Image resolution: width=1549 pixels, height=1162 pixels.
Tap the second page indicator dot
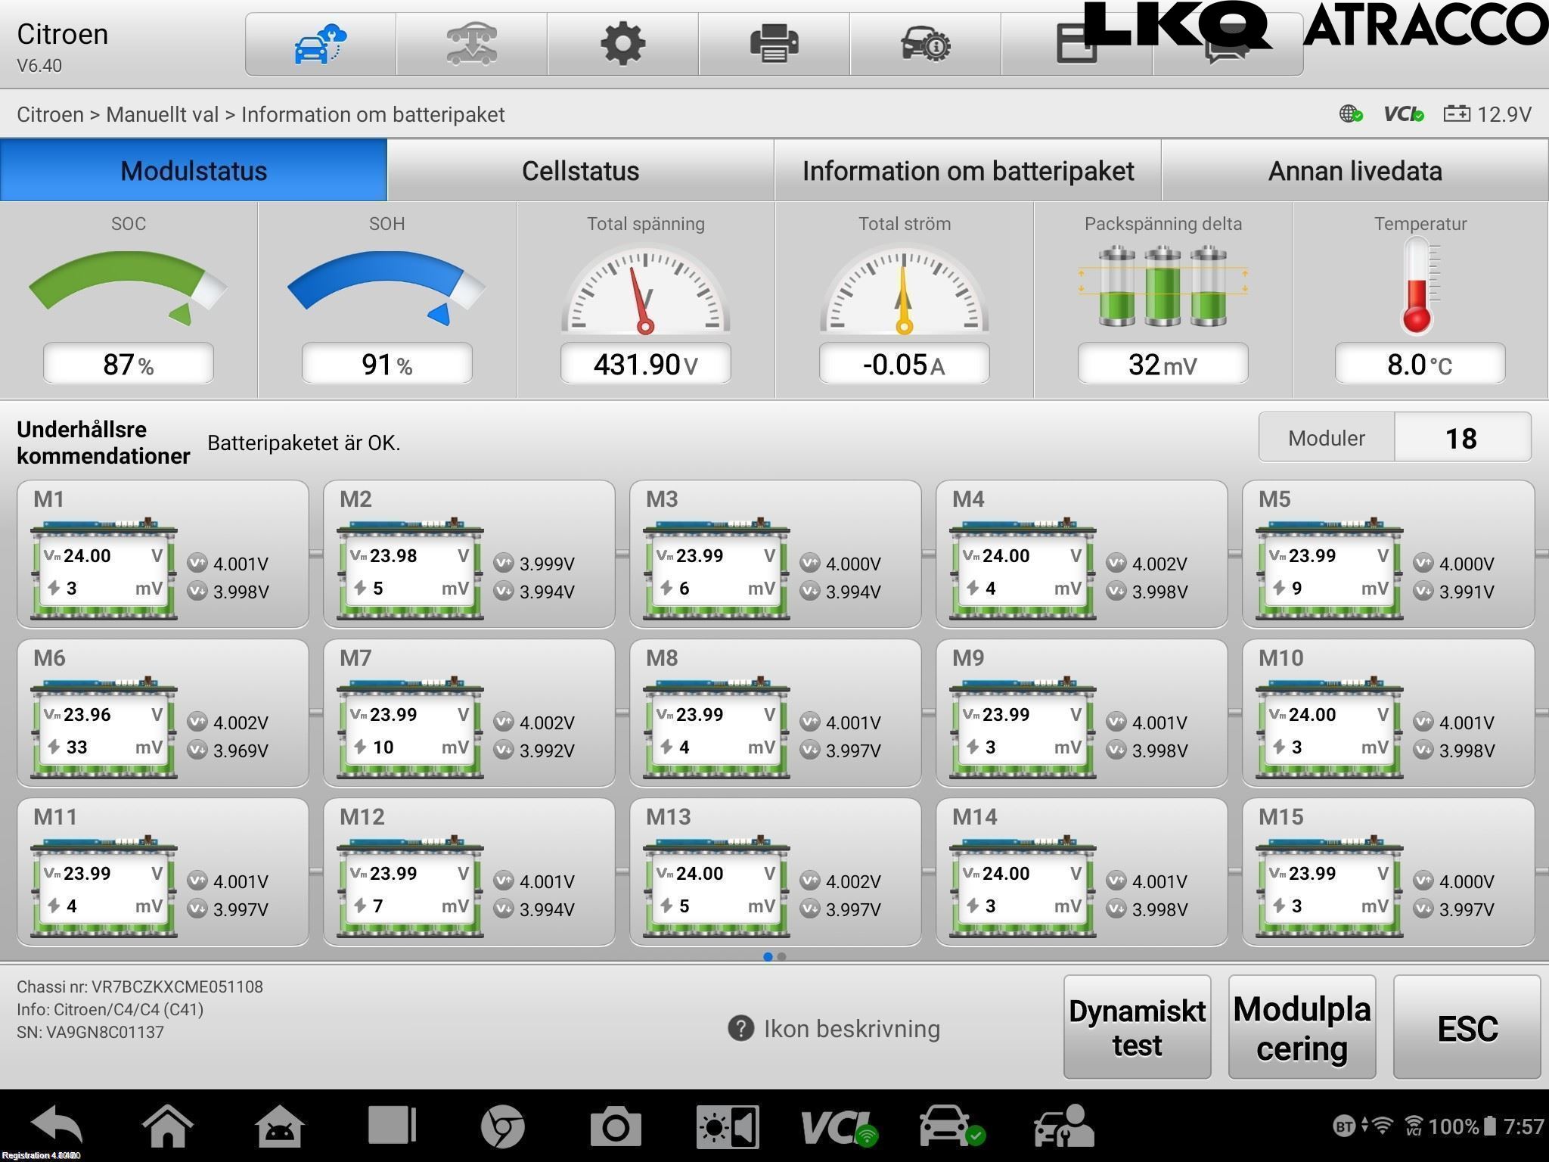coord(781,957)
